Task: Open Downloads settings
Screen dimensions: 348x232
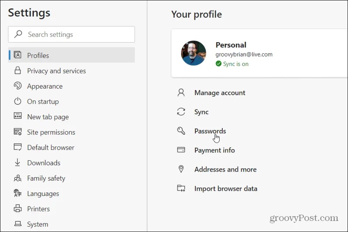Action: point(71,162)
